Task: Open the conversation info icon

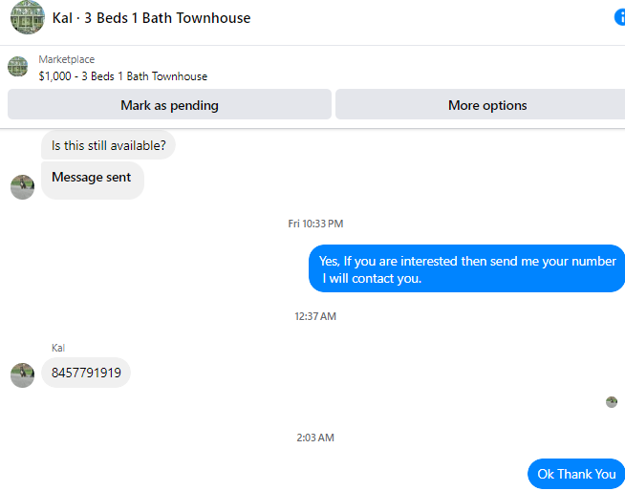Action: 620,17
